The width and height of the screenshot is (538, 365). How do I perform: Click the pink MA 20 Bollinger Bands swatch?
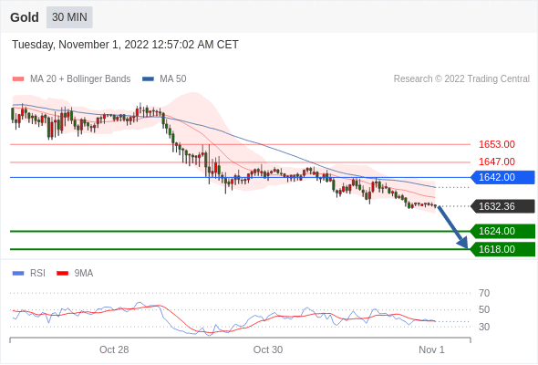[18, 79]
